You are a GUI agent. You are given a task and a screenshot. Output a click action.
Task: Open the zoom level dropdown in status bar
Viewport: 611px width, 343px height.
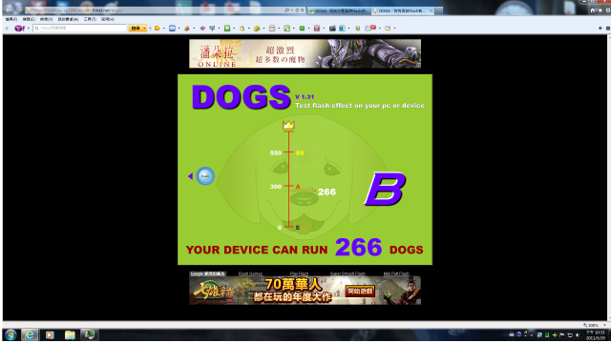click(604, 325)
